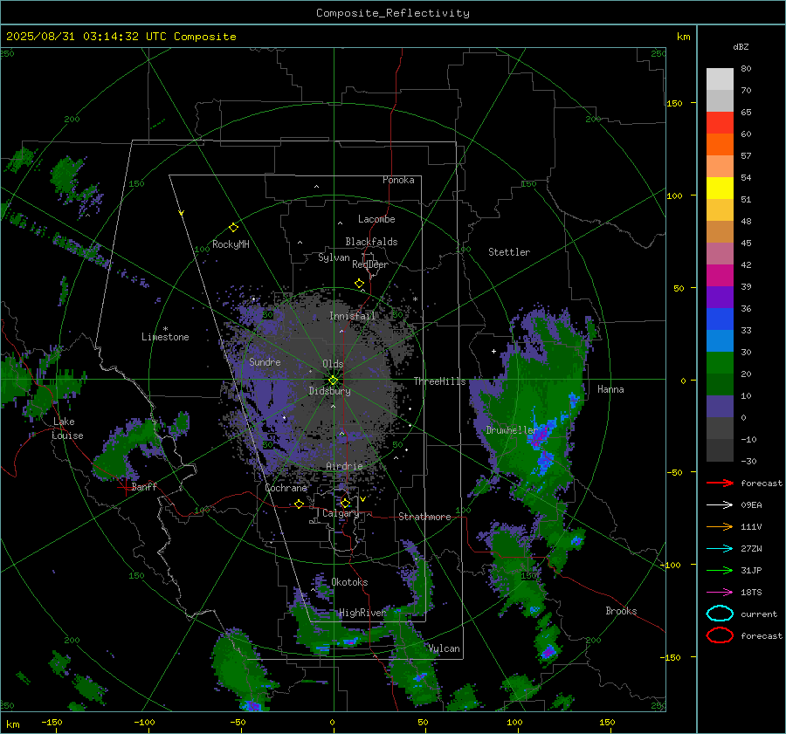Click the Banff town label
This screenshot has width=786, height=734.
[x=144, y=486]
